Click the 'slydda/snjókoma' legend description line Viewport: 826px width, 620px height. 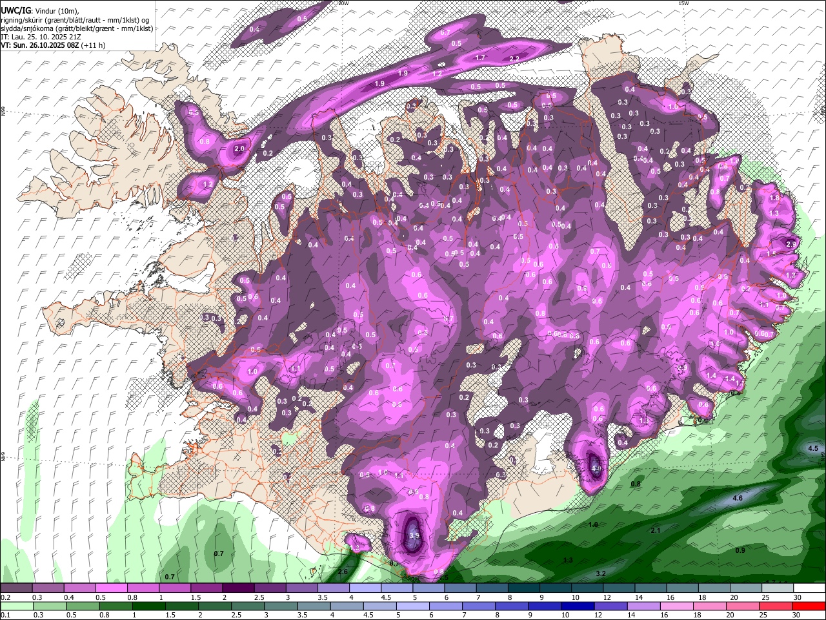coord(77,29)
